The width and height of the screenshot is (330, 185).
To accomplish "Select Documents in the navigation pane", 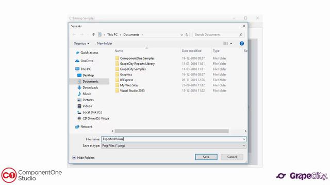I will tap(91, 81).
